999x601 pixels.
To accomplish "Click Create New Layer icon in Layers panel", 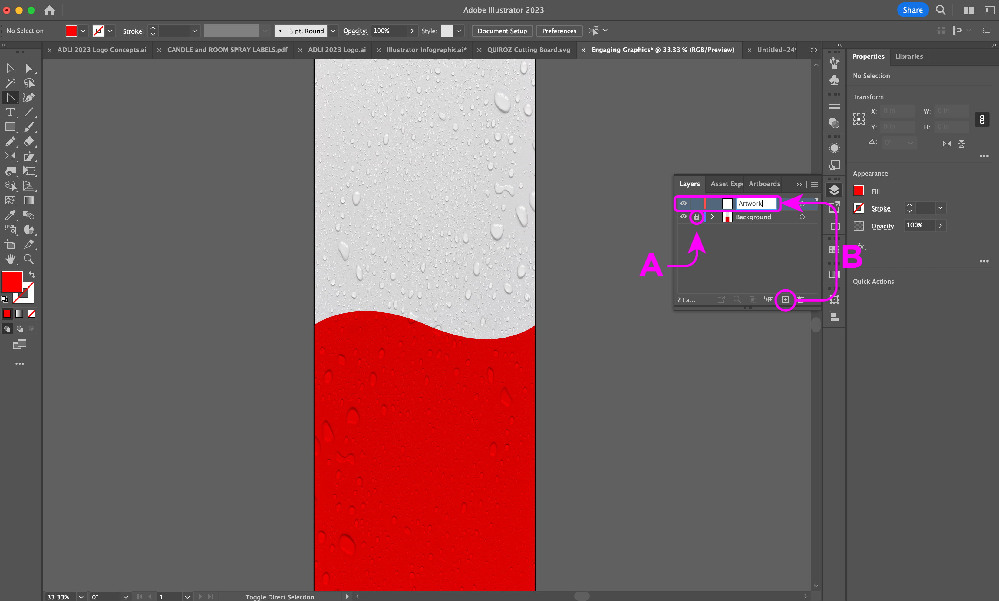I will pos(785,300).
